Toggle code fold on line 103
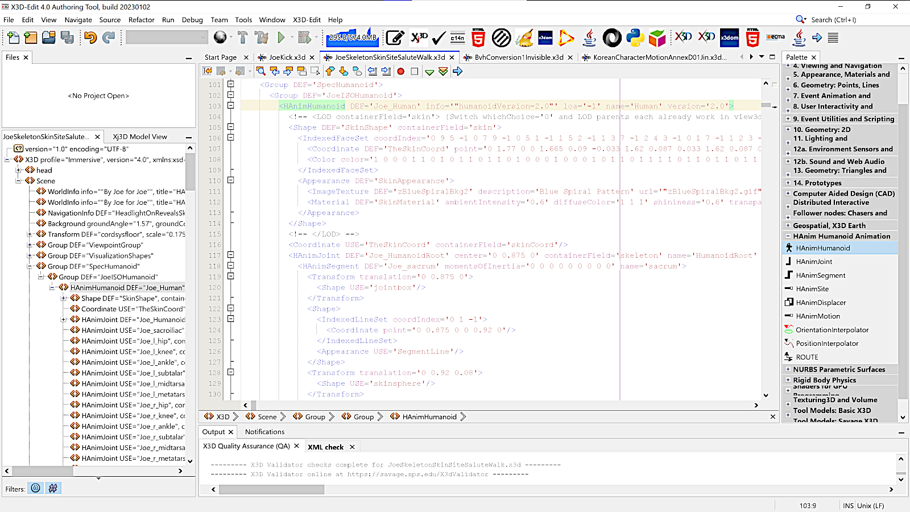 231,106
